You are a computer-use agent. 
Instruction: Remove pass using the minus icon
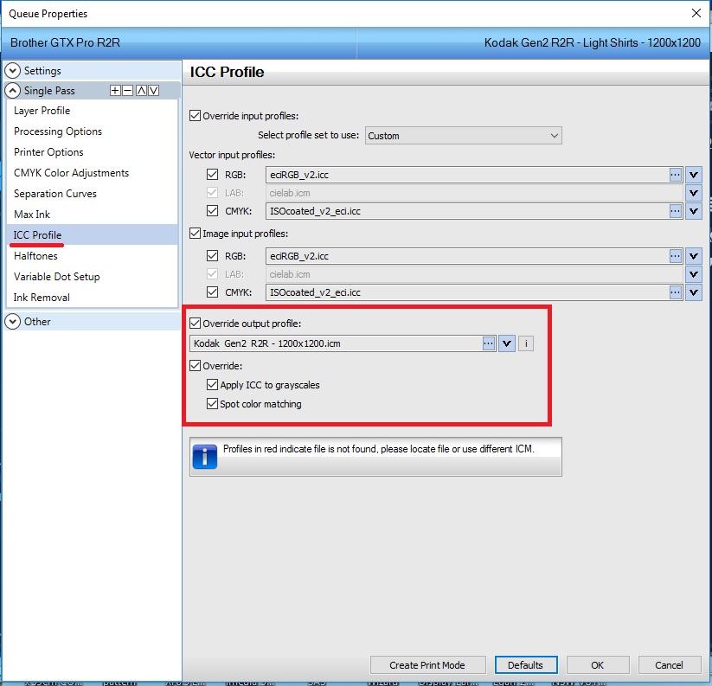pyautogui.click(x=128, y=90)
